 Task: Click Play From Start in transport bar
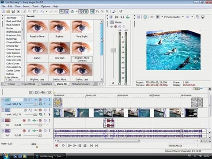[x=70, y=145]
